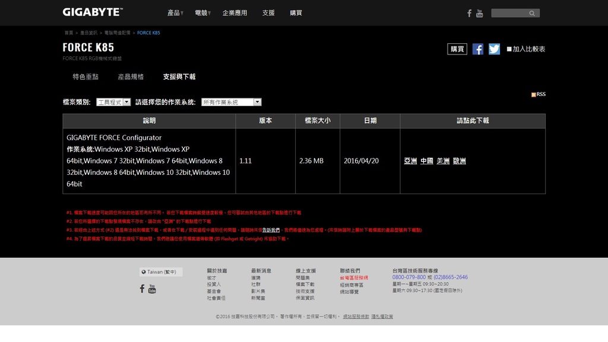Click the 說明 column header
Screen dimensions: 608x342
pyautogui.click(x=149, y=121)
